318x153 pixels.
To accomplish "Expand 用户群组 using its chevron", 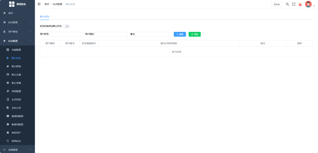I will [31, 31].
